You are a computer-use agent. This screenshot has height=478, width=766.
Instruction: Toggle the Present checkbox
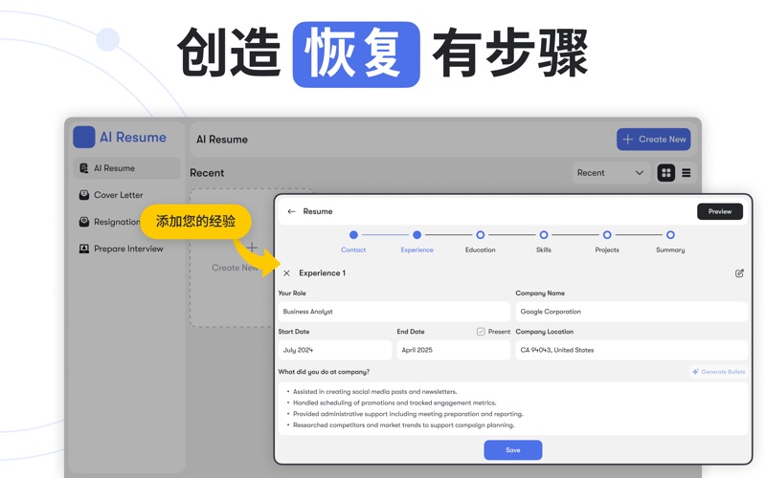(x=481, y=332)
